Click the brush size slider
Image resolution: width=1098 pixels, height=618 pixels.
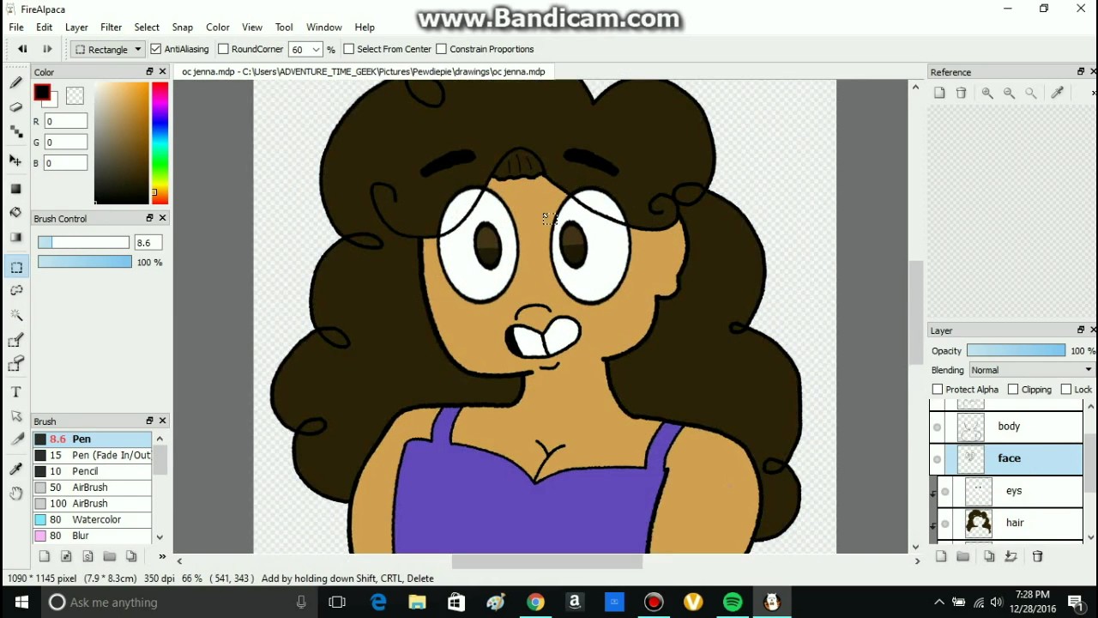83,243
